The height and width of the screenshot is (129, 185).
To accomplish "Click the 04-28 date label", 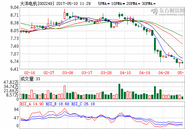I will (x=164, y=73).
